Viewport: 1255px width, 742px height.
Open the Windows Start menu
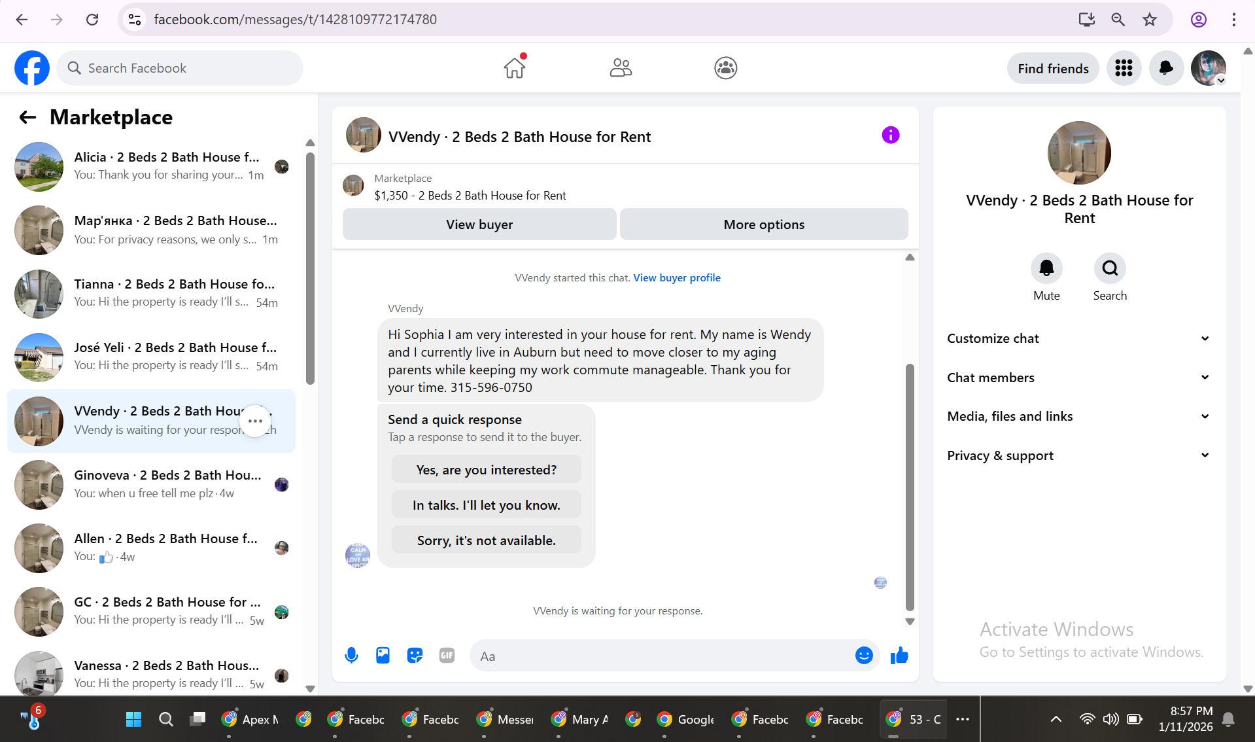point(133,719)
